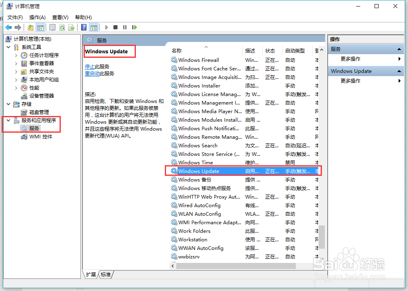Select the Workstation service row
Screen dimensions: 408x291
point(244,240)
